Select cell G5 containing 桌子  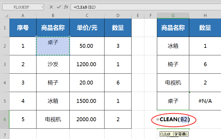tap(173, 101)
